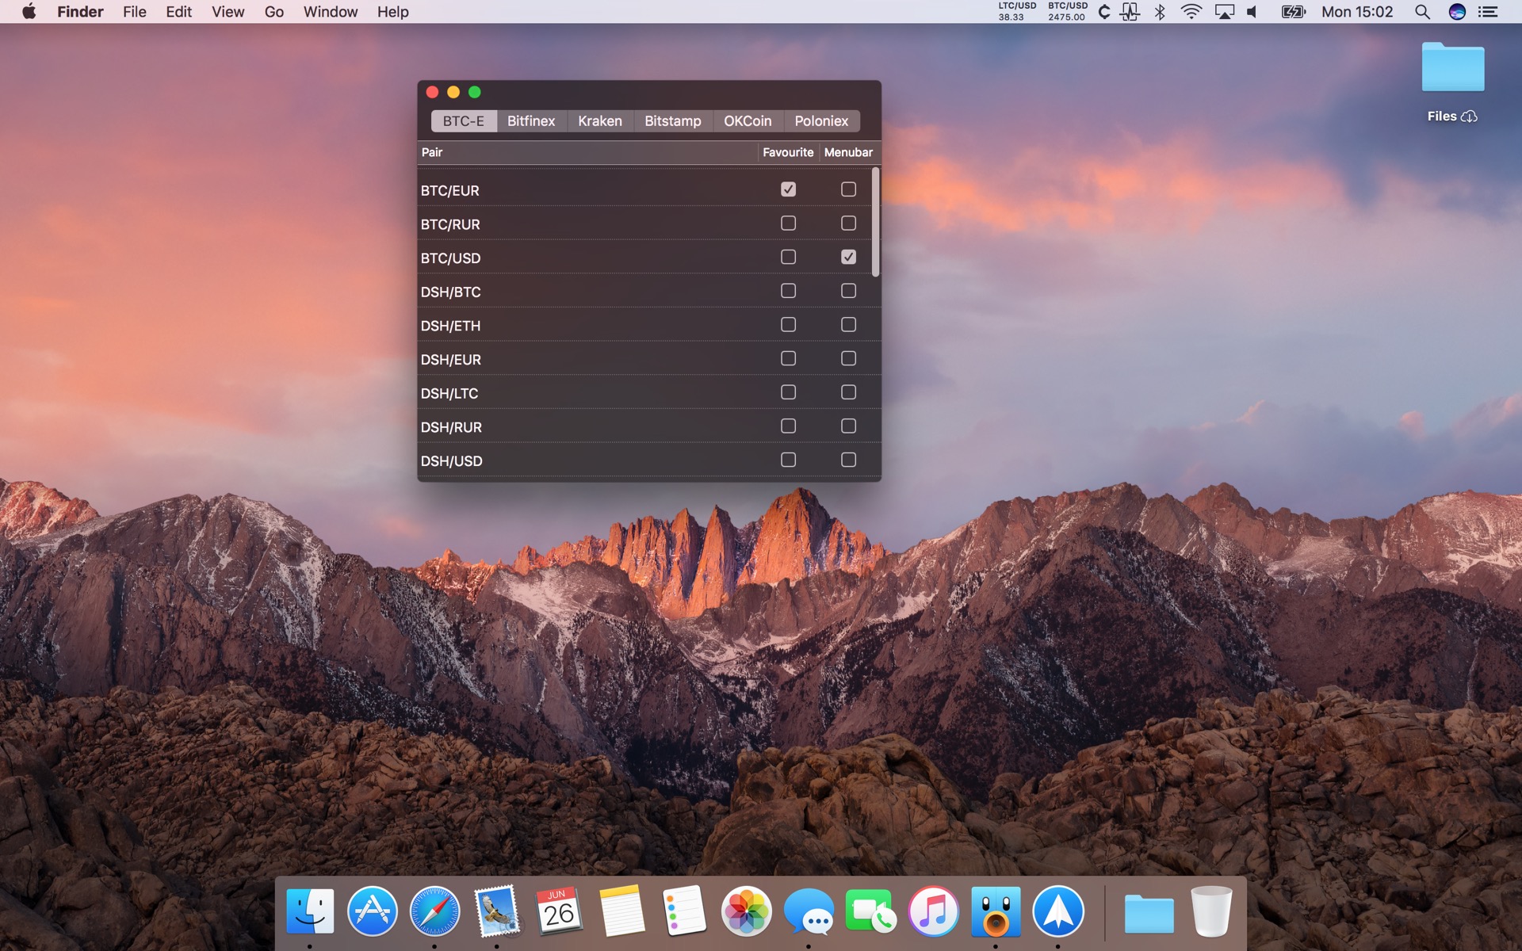Open the Edit menu
Viewport: 1522px width, 951px height.
pos(178,12)
